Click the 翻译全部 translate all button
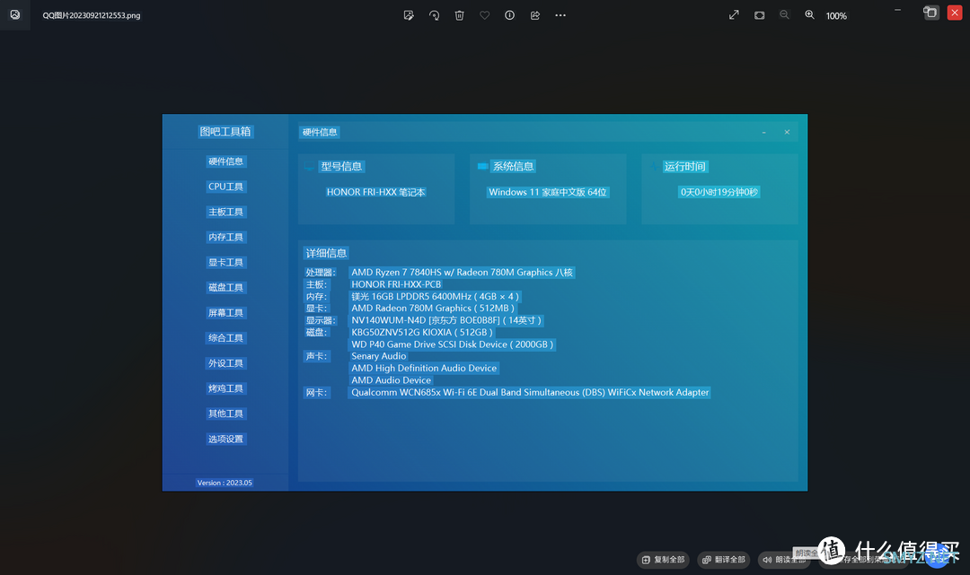Viewport: 970px width, 575px height. 724,560
